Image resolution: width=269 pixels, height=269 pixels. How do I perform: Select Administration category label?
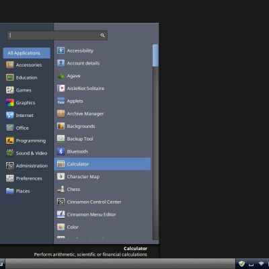tap(32, 165)
